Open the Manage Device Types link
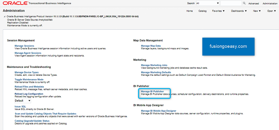279x130 pixels. pos(26,72)
